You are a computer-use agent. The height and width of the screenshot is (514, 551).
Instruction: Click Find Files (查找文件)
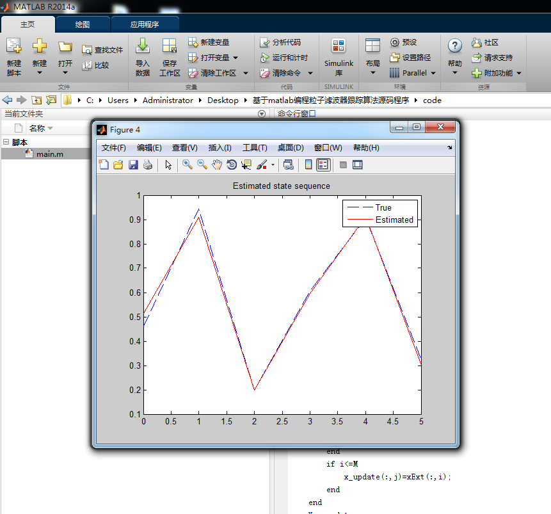[102, 50]
